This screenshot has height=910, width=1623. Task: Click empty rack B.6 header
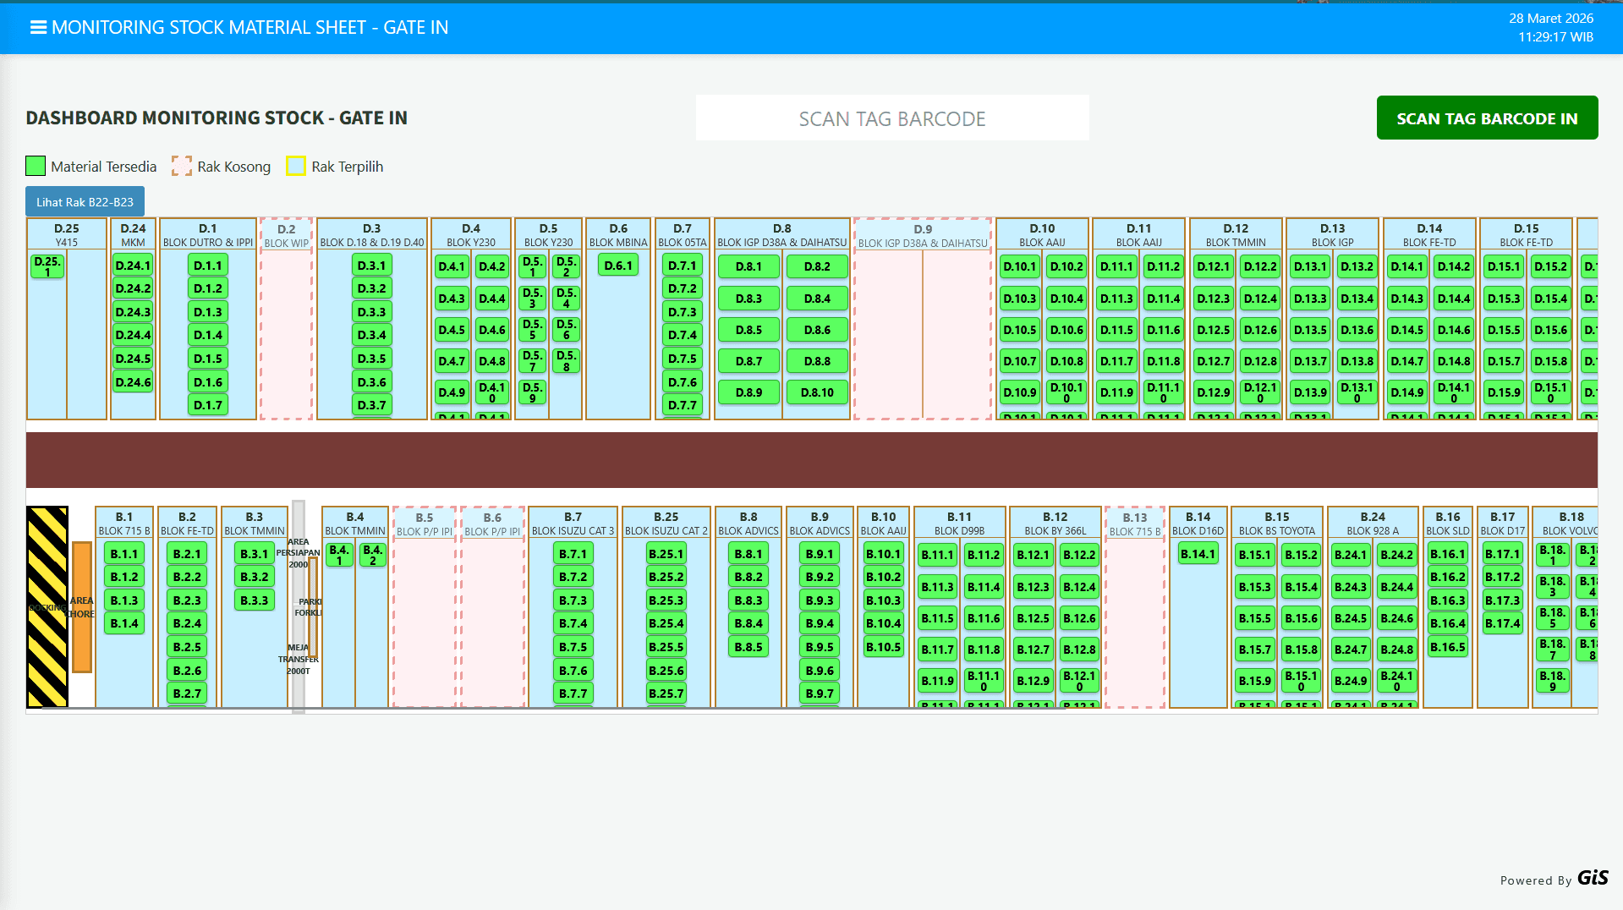(x=492, y=524)
